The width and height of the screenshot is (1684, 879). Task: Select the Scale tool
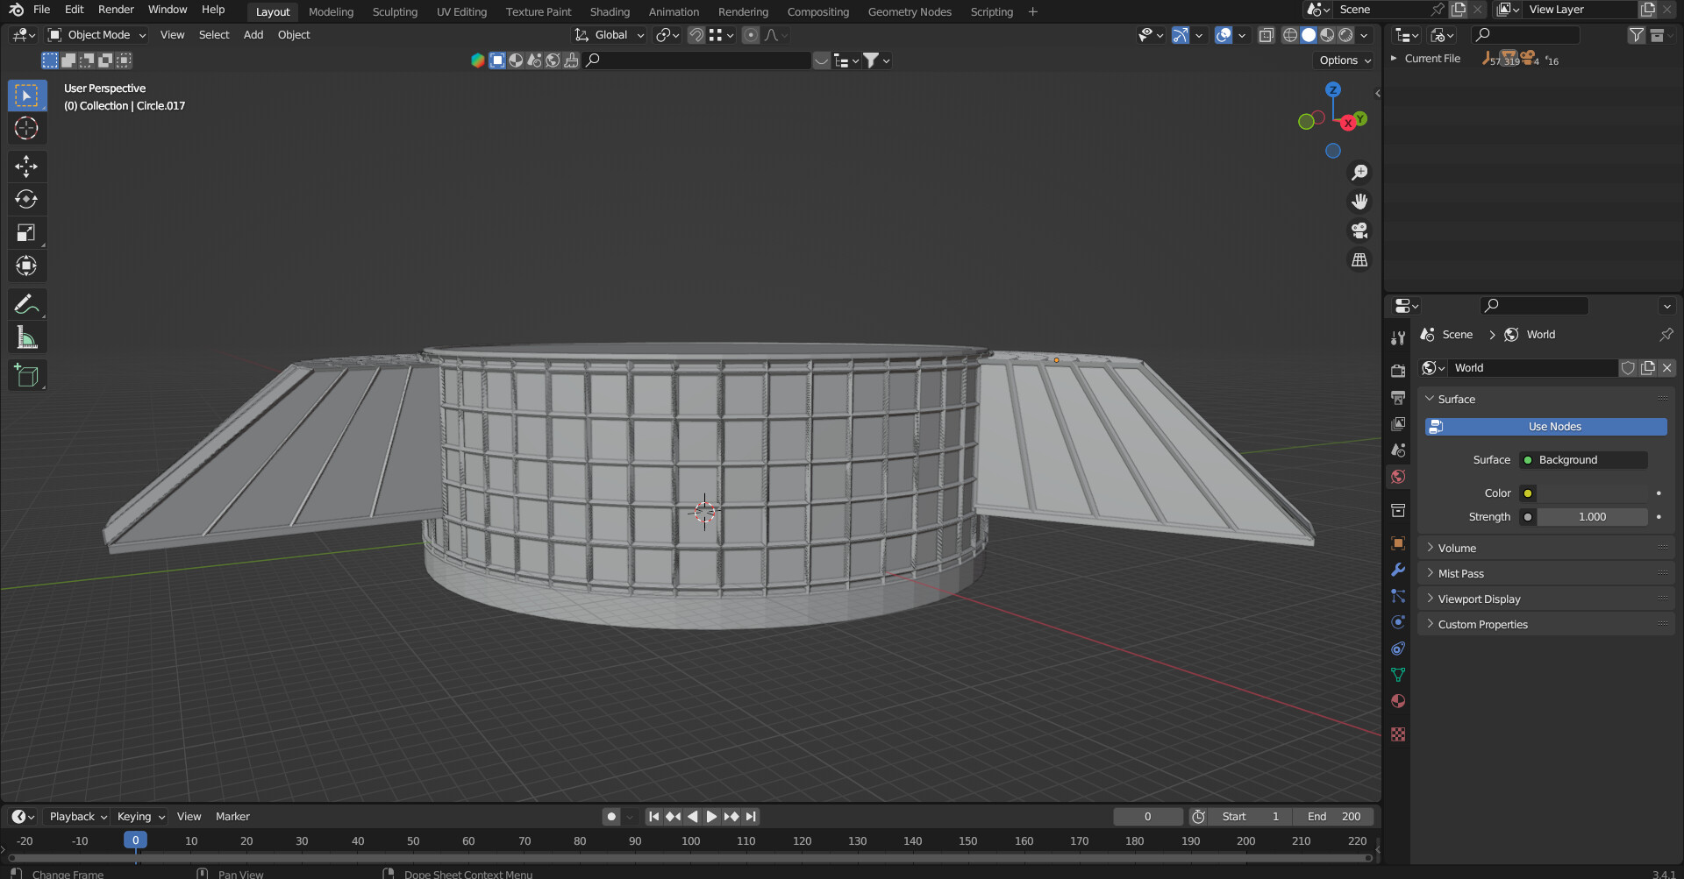coord(26,232)
